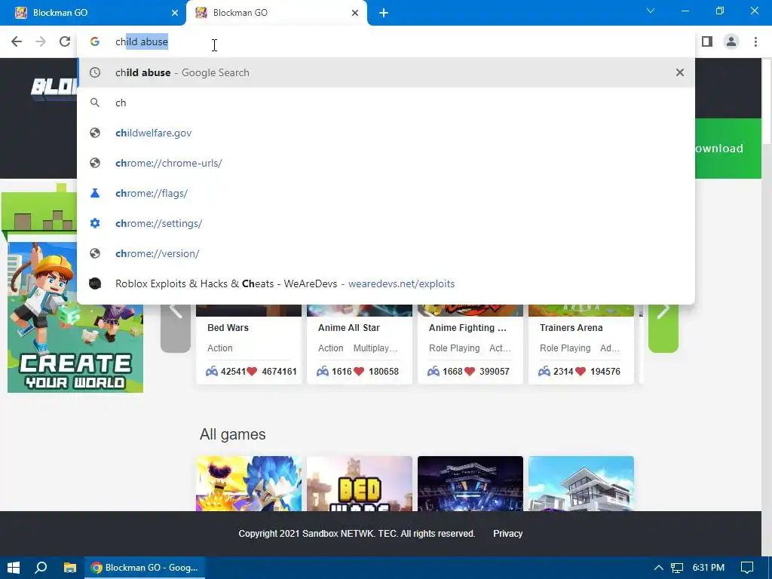This screenshot has height=579, width=772.
Task: Click the heart icon on Bed Wars
Action: point(252,371)
